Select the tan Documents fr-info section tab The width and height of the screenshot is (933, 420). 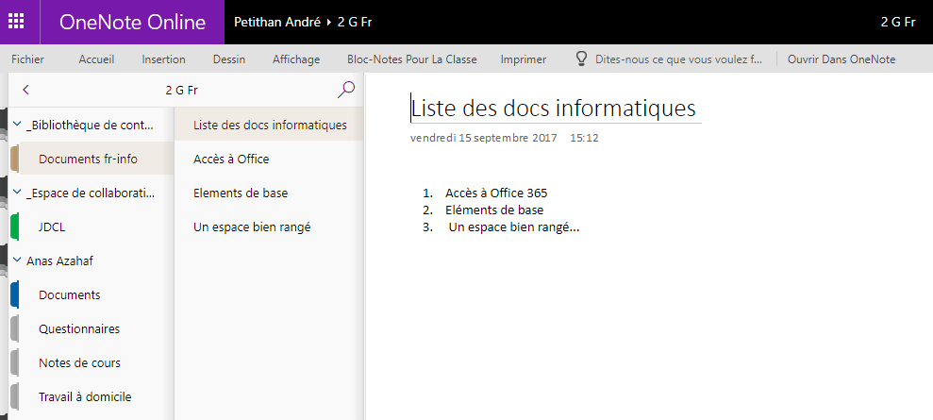(x=15, y=160)
